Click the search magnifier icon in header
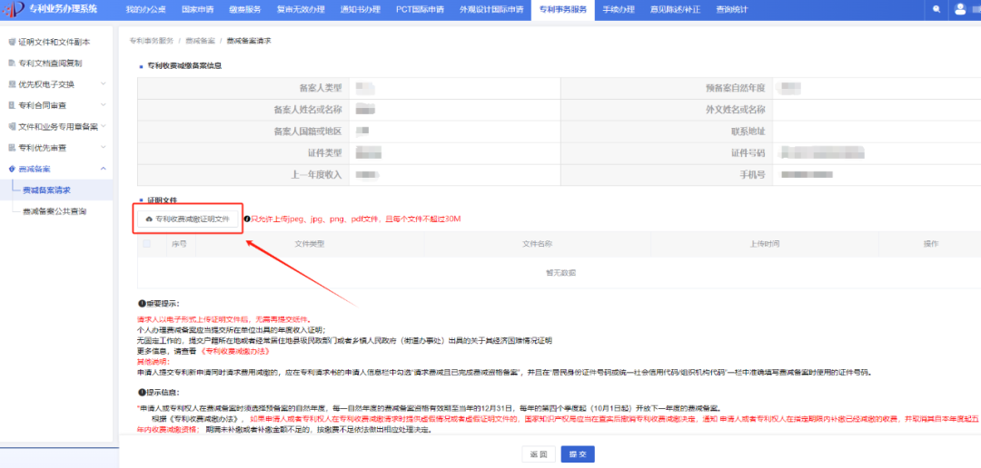The height and width of the screenshot is (468, 981). (x=936, y=8)
